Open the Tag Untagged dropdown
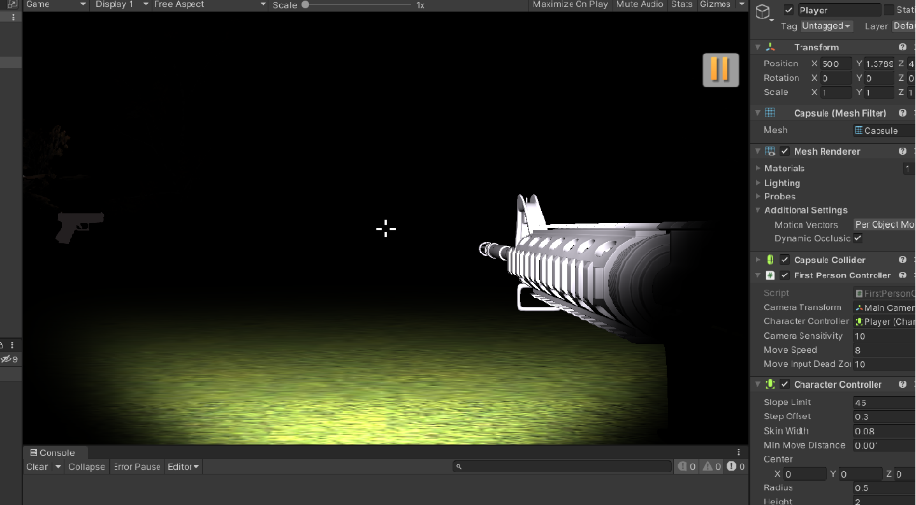This screenshot has width=916, height=505. click(827, 26)
